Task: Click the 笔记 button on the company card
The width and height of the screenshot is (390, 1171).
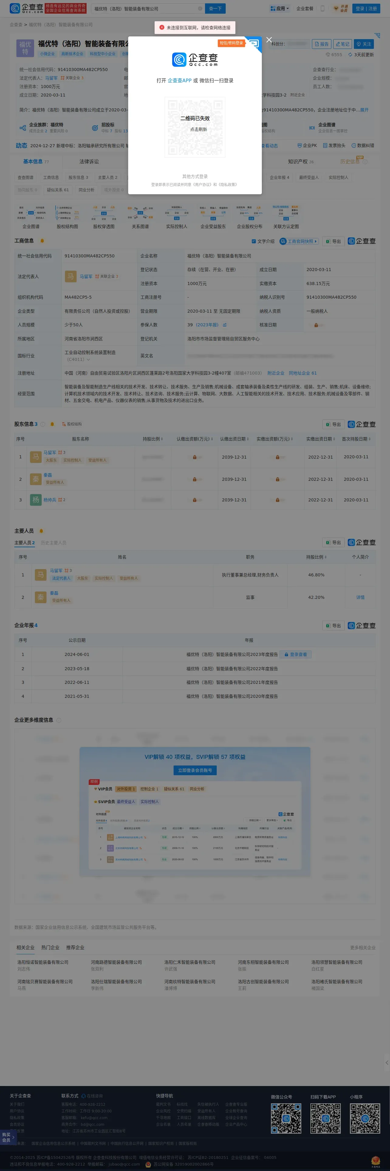Action: click(x=342, y=44)
